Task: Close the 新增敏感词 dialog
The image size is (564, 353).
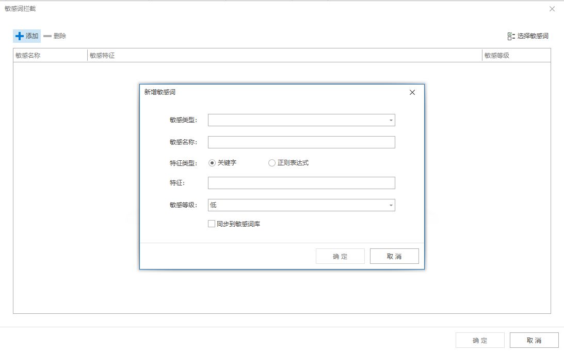Action: (x=412, y=92)
